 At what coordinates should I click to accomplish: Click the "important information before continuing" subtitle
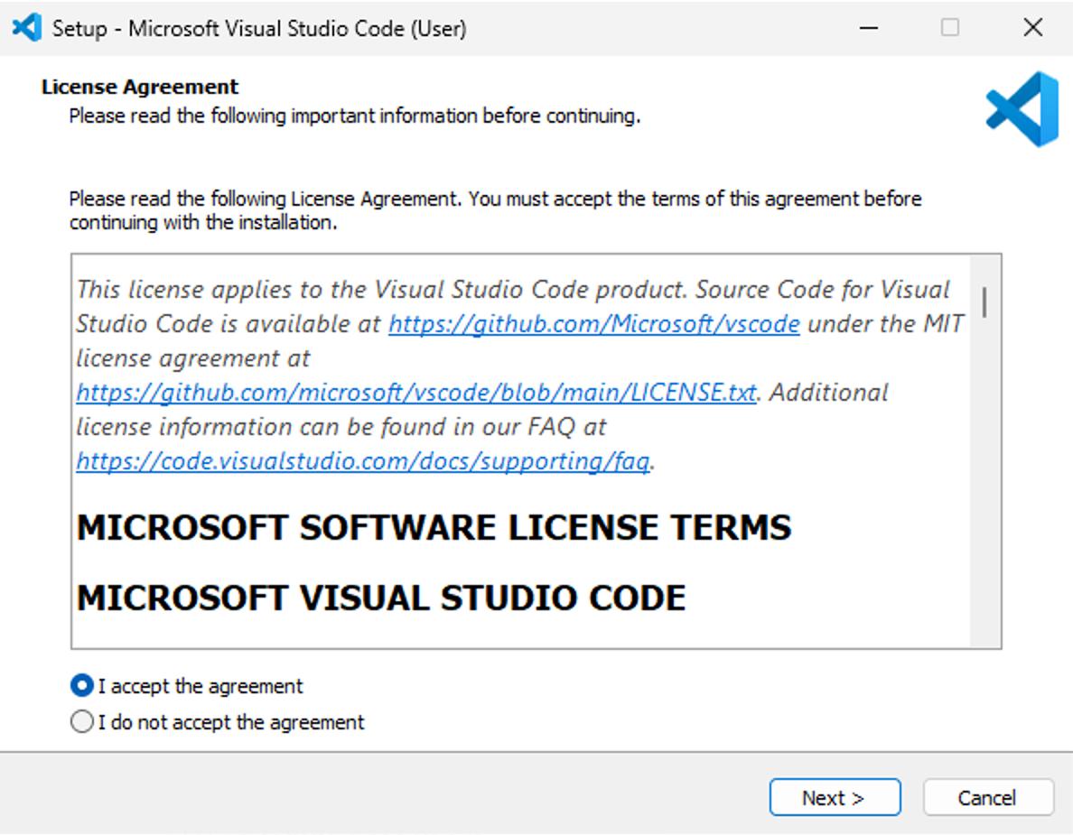coord(354,116)
